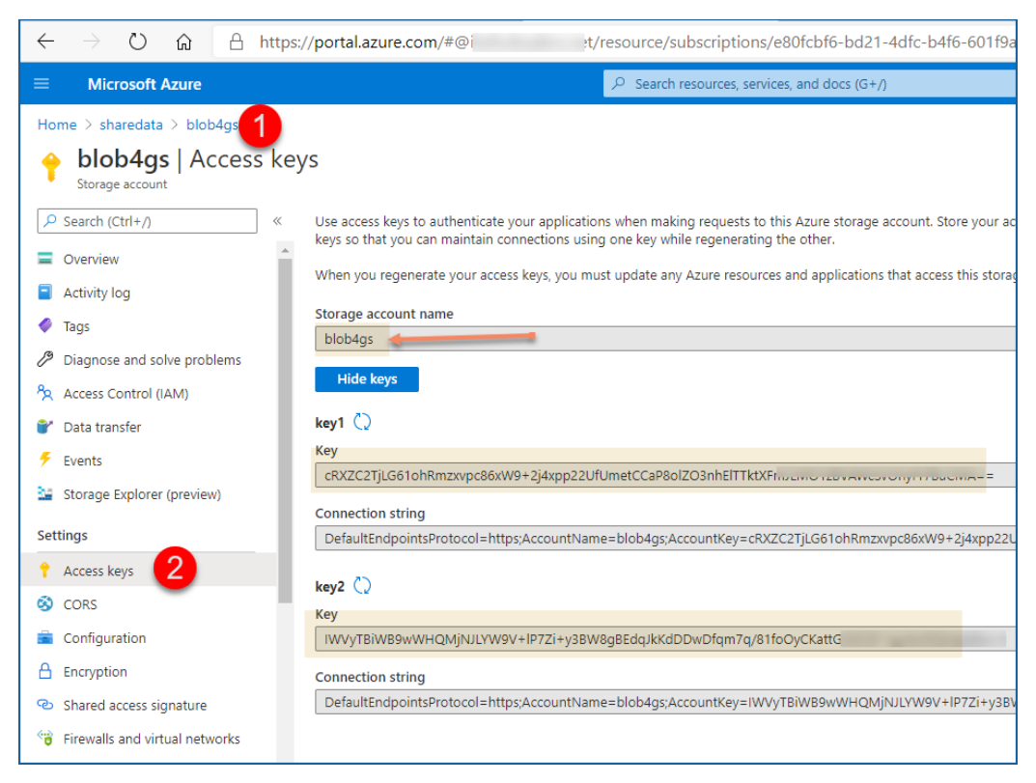The width and height of the screenshot is (1036, 783).
Task: Click the wrench Diagnose icon
Action: [x=45, y=359]
